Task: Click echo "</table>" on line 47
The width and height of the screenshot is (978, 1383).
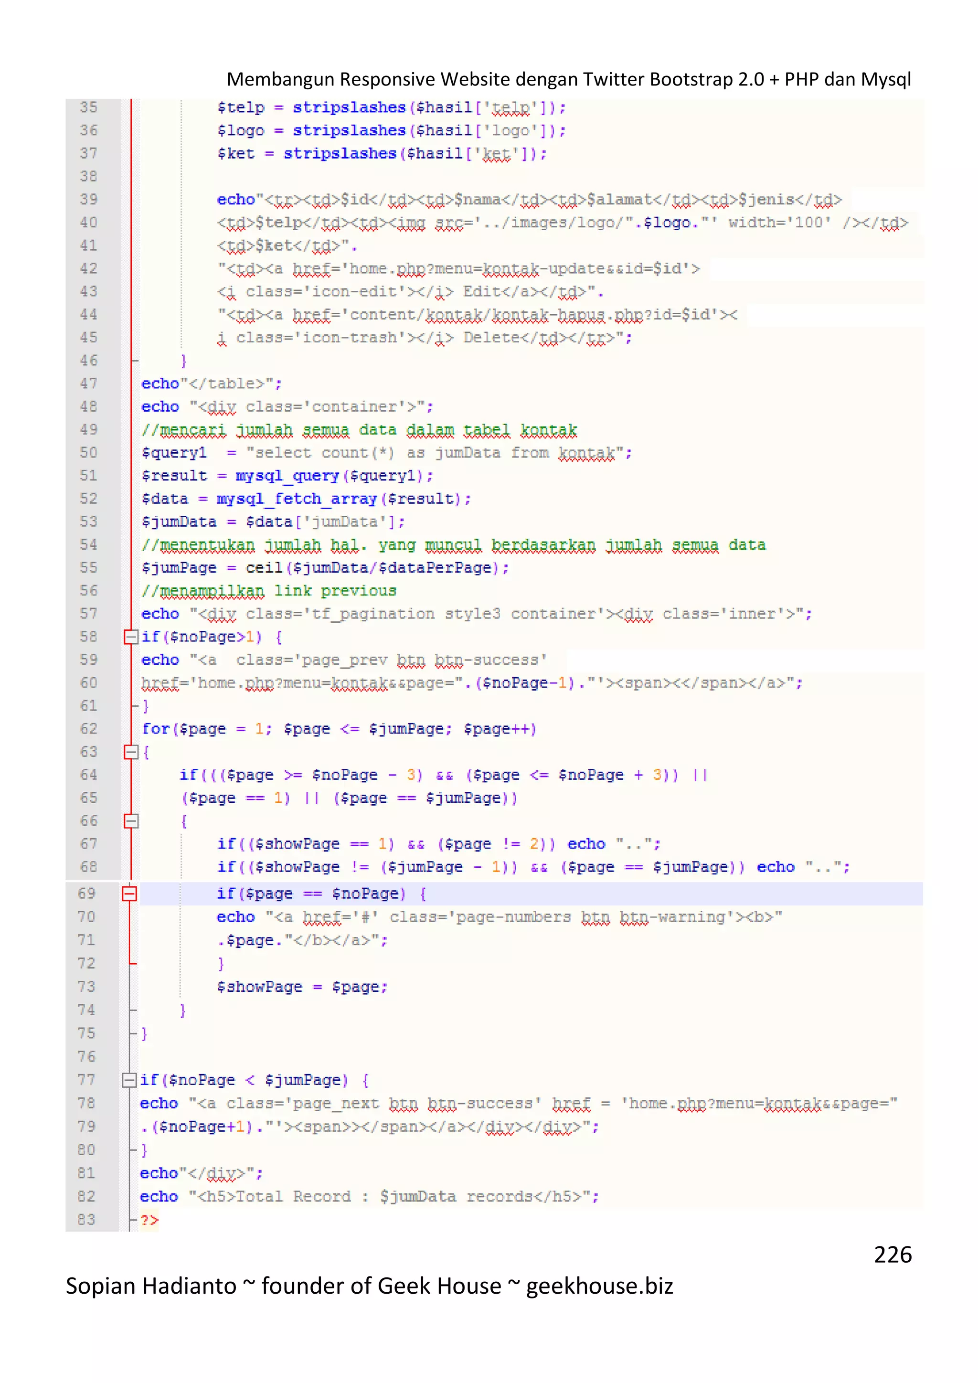Action: [212, 383]
